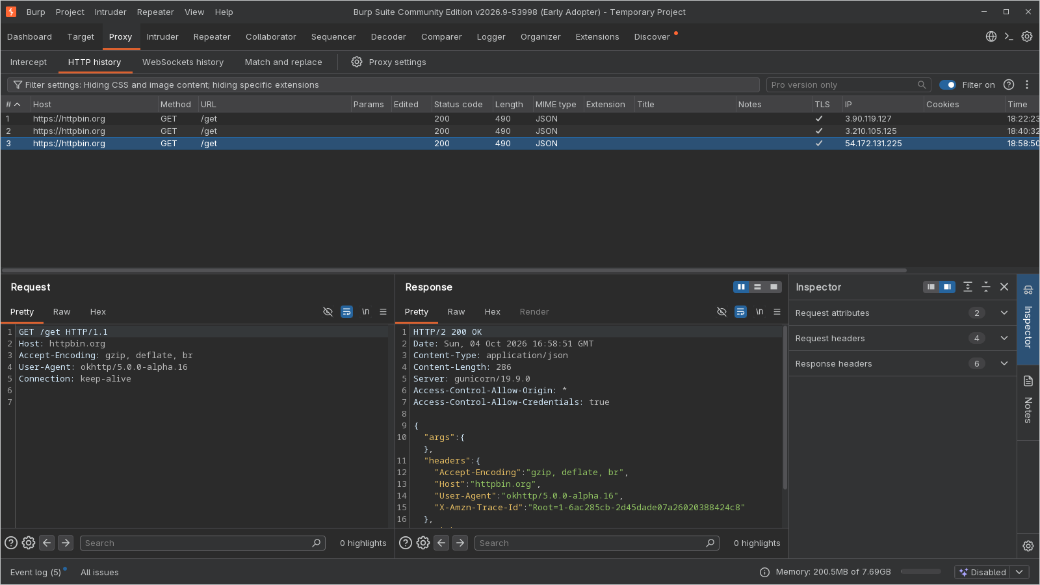Open Inspector settings gear at bottom right
Viewport: 1040px width, 585px height.
tap(1028, 546)
